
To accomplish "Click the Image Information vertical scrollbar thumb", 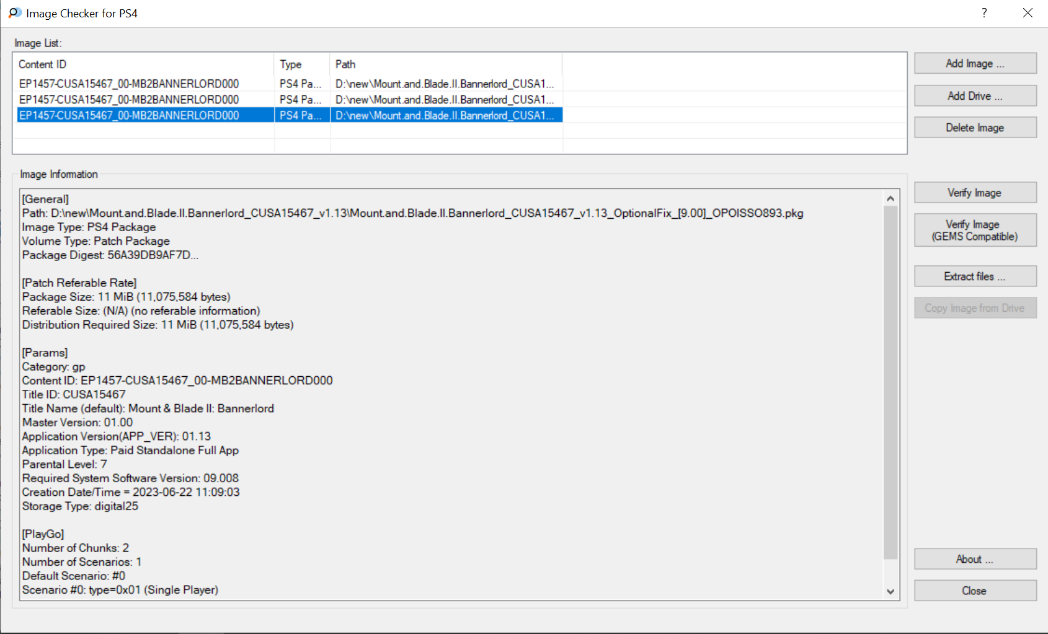I will pyautogui.click(x=890, y=383).
